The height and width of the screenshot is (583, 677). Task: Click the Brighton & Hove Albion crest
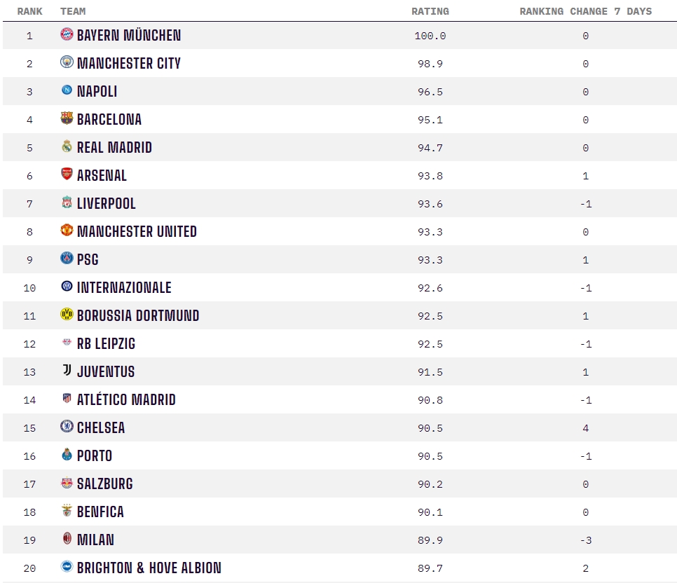tap(67, 566)
